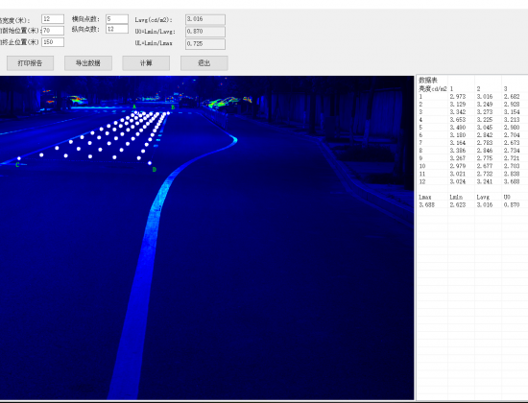
Task: Select the U0=Lmin/Lavg result box showing 0.870
Action: (205, 32)
